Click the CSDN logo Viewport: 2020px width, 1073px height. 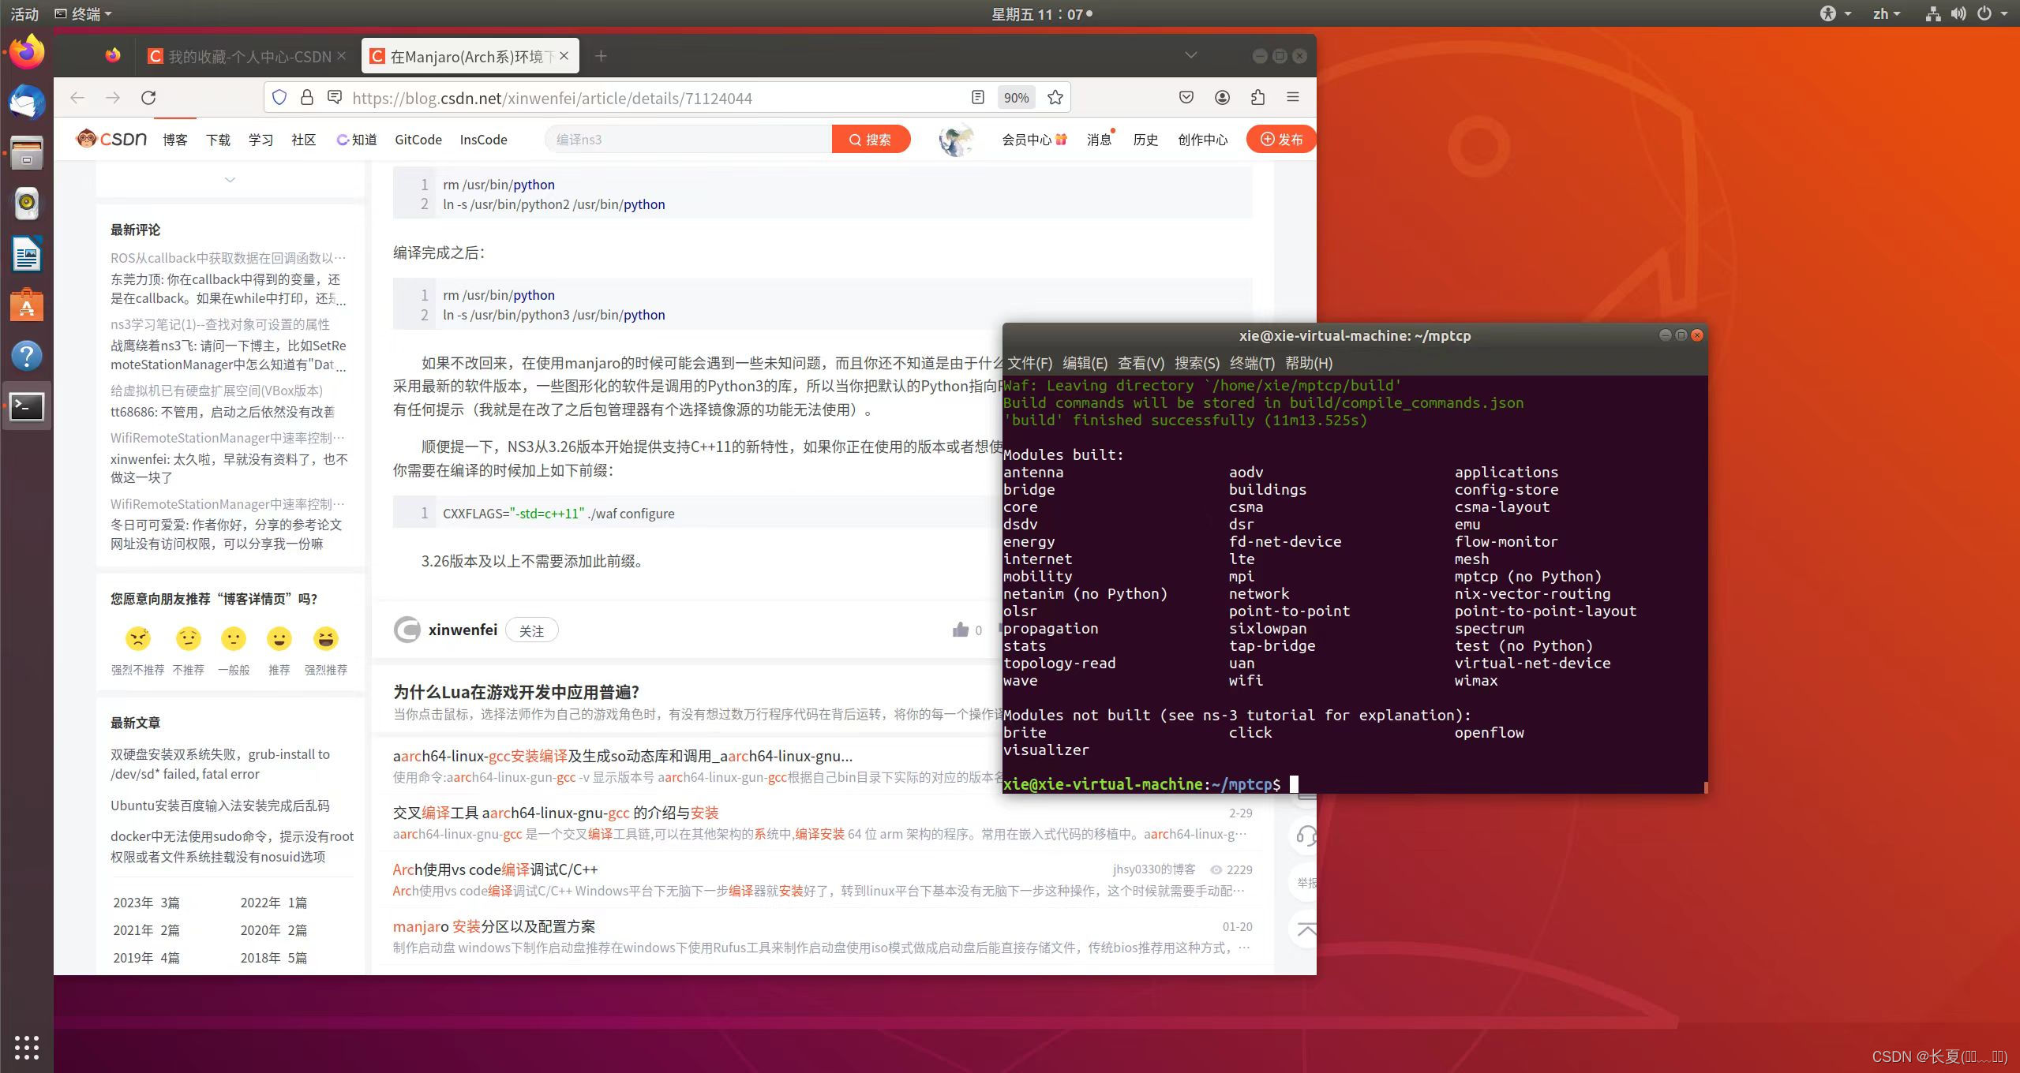point(110,138)
